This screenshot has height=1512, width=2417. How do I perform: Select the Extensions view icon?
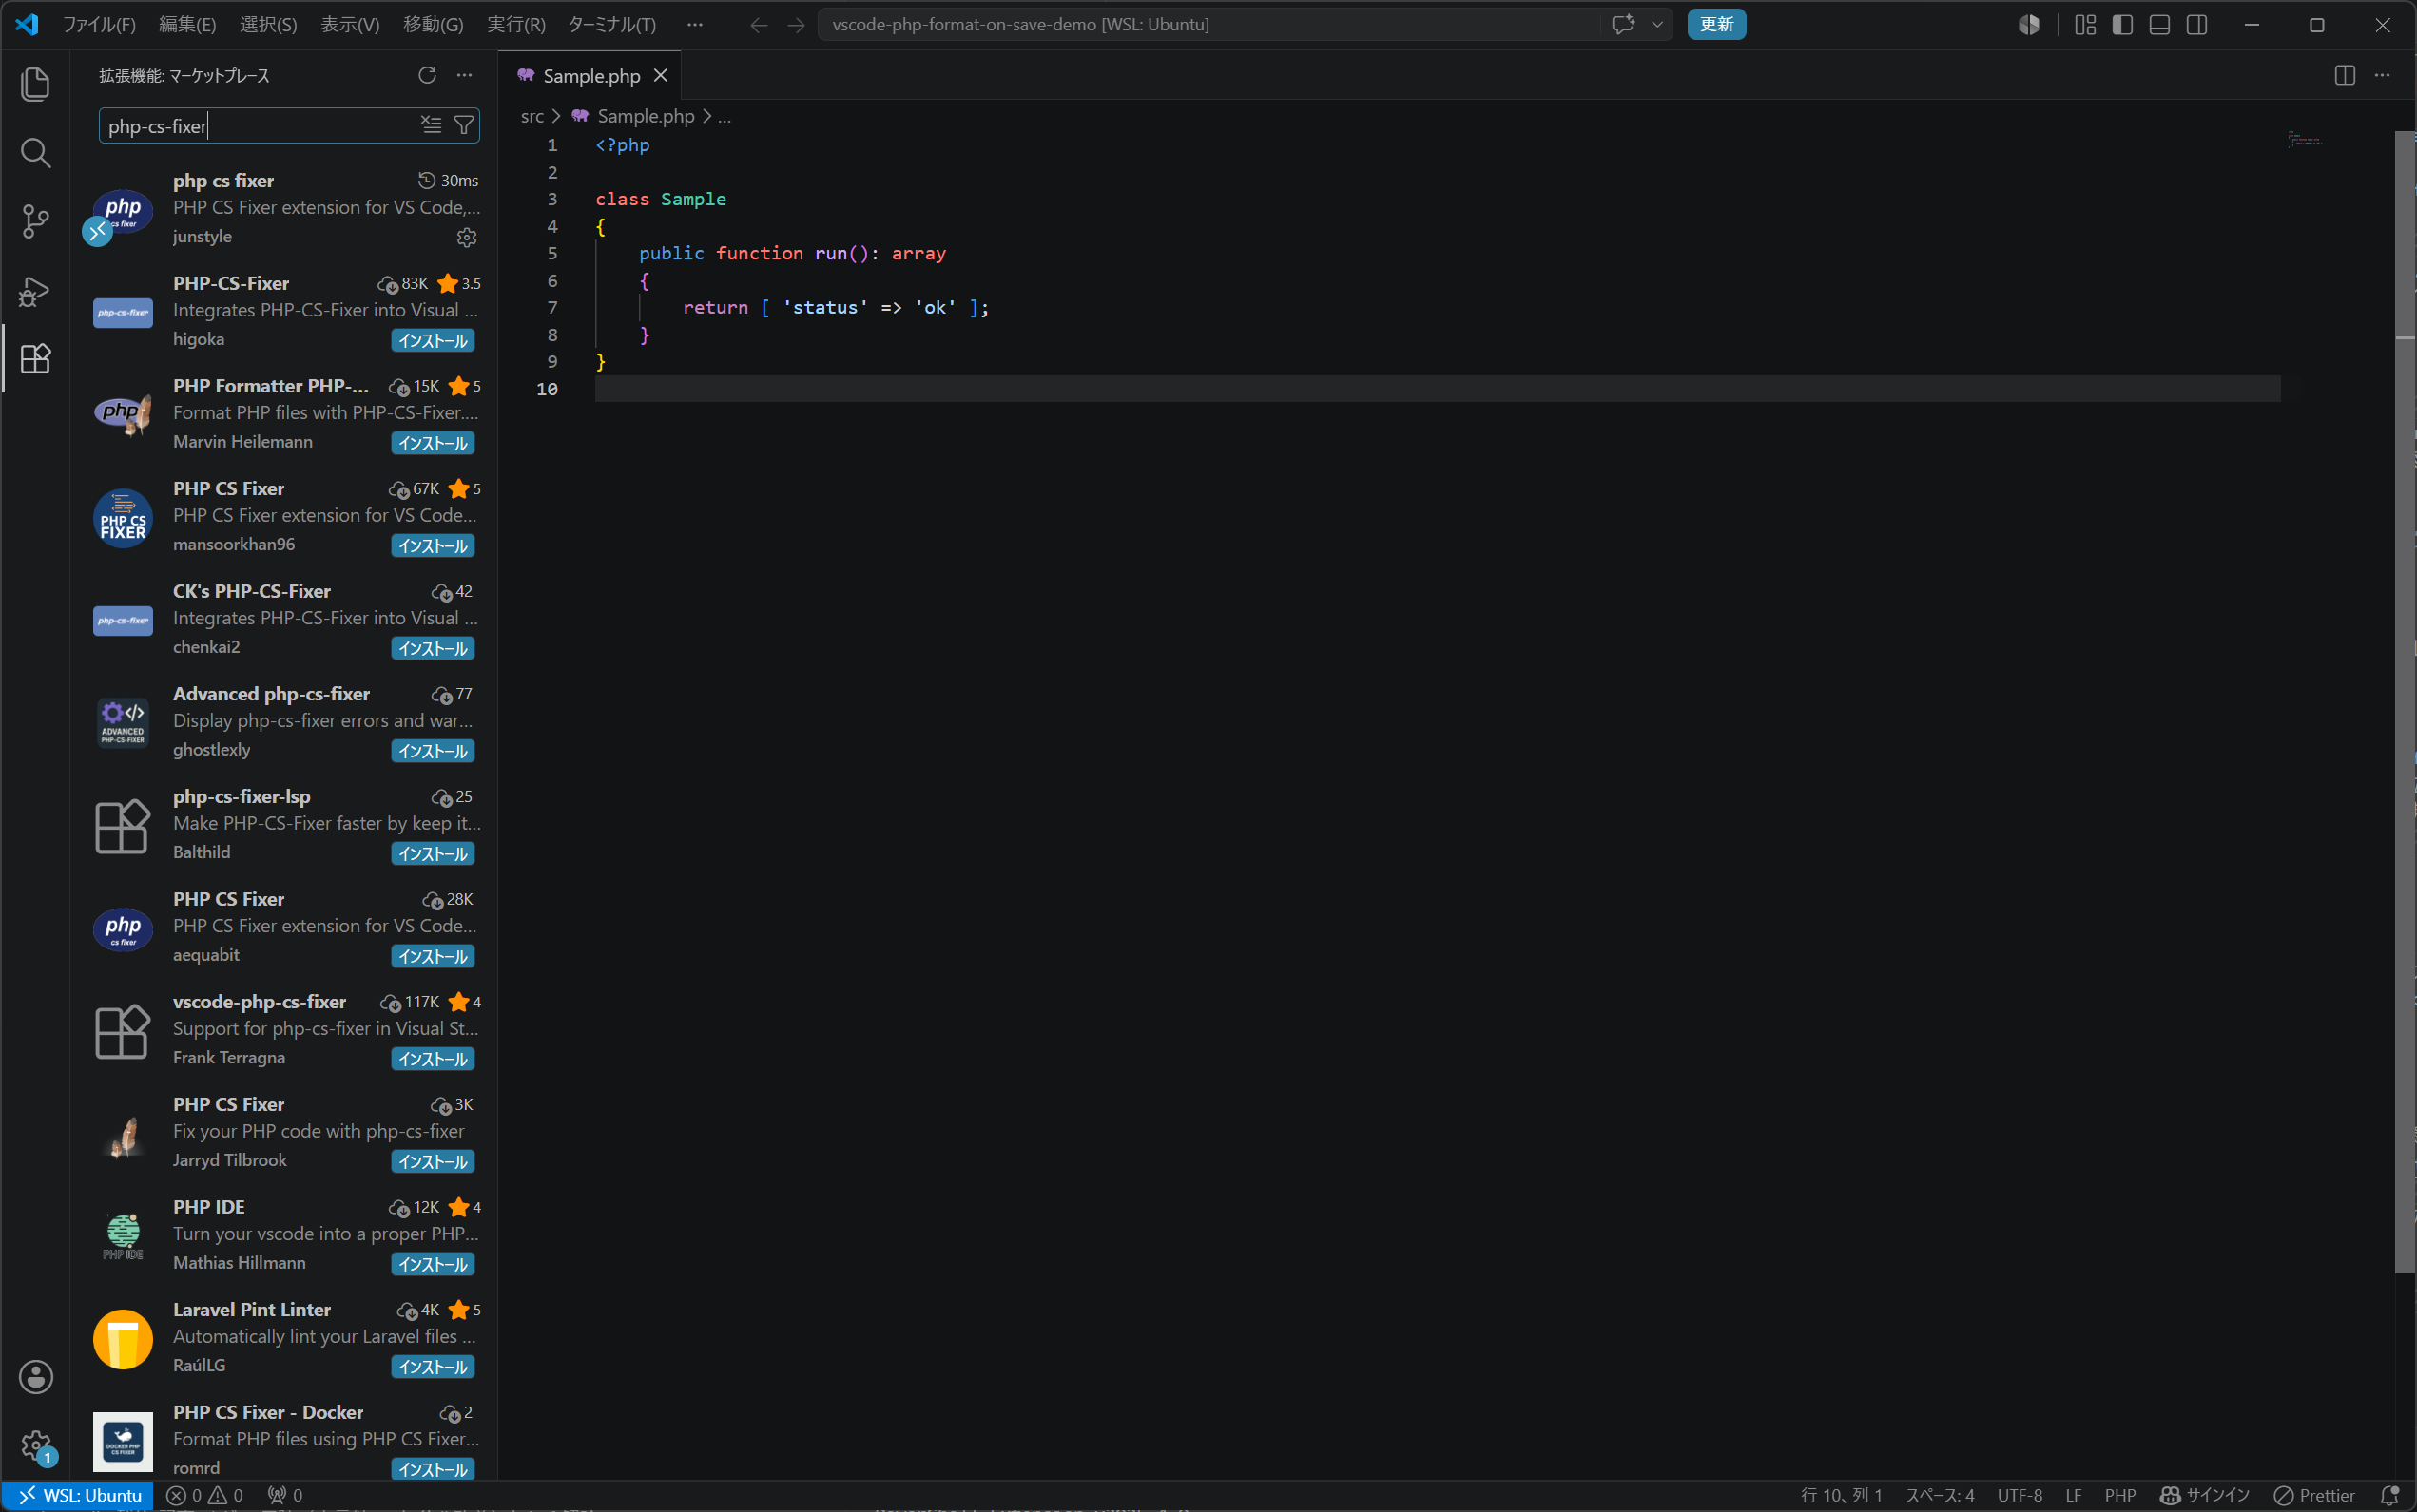(x=36, y=358)
